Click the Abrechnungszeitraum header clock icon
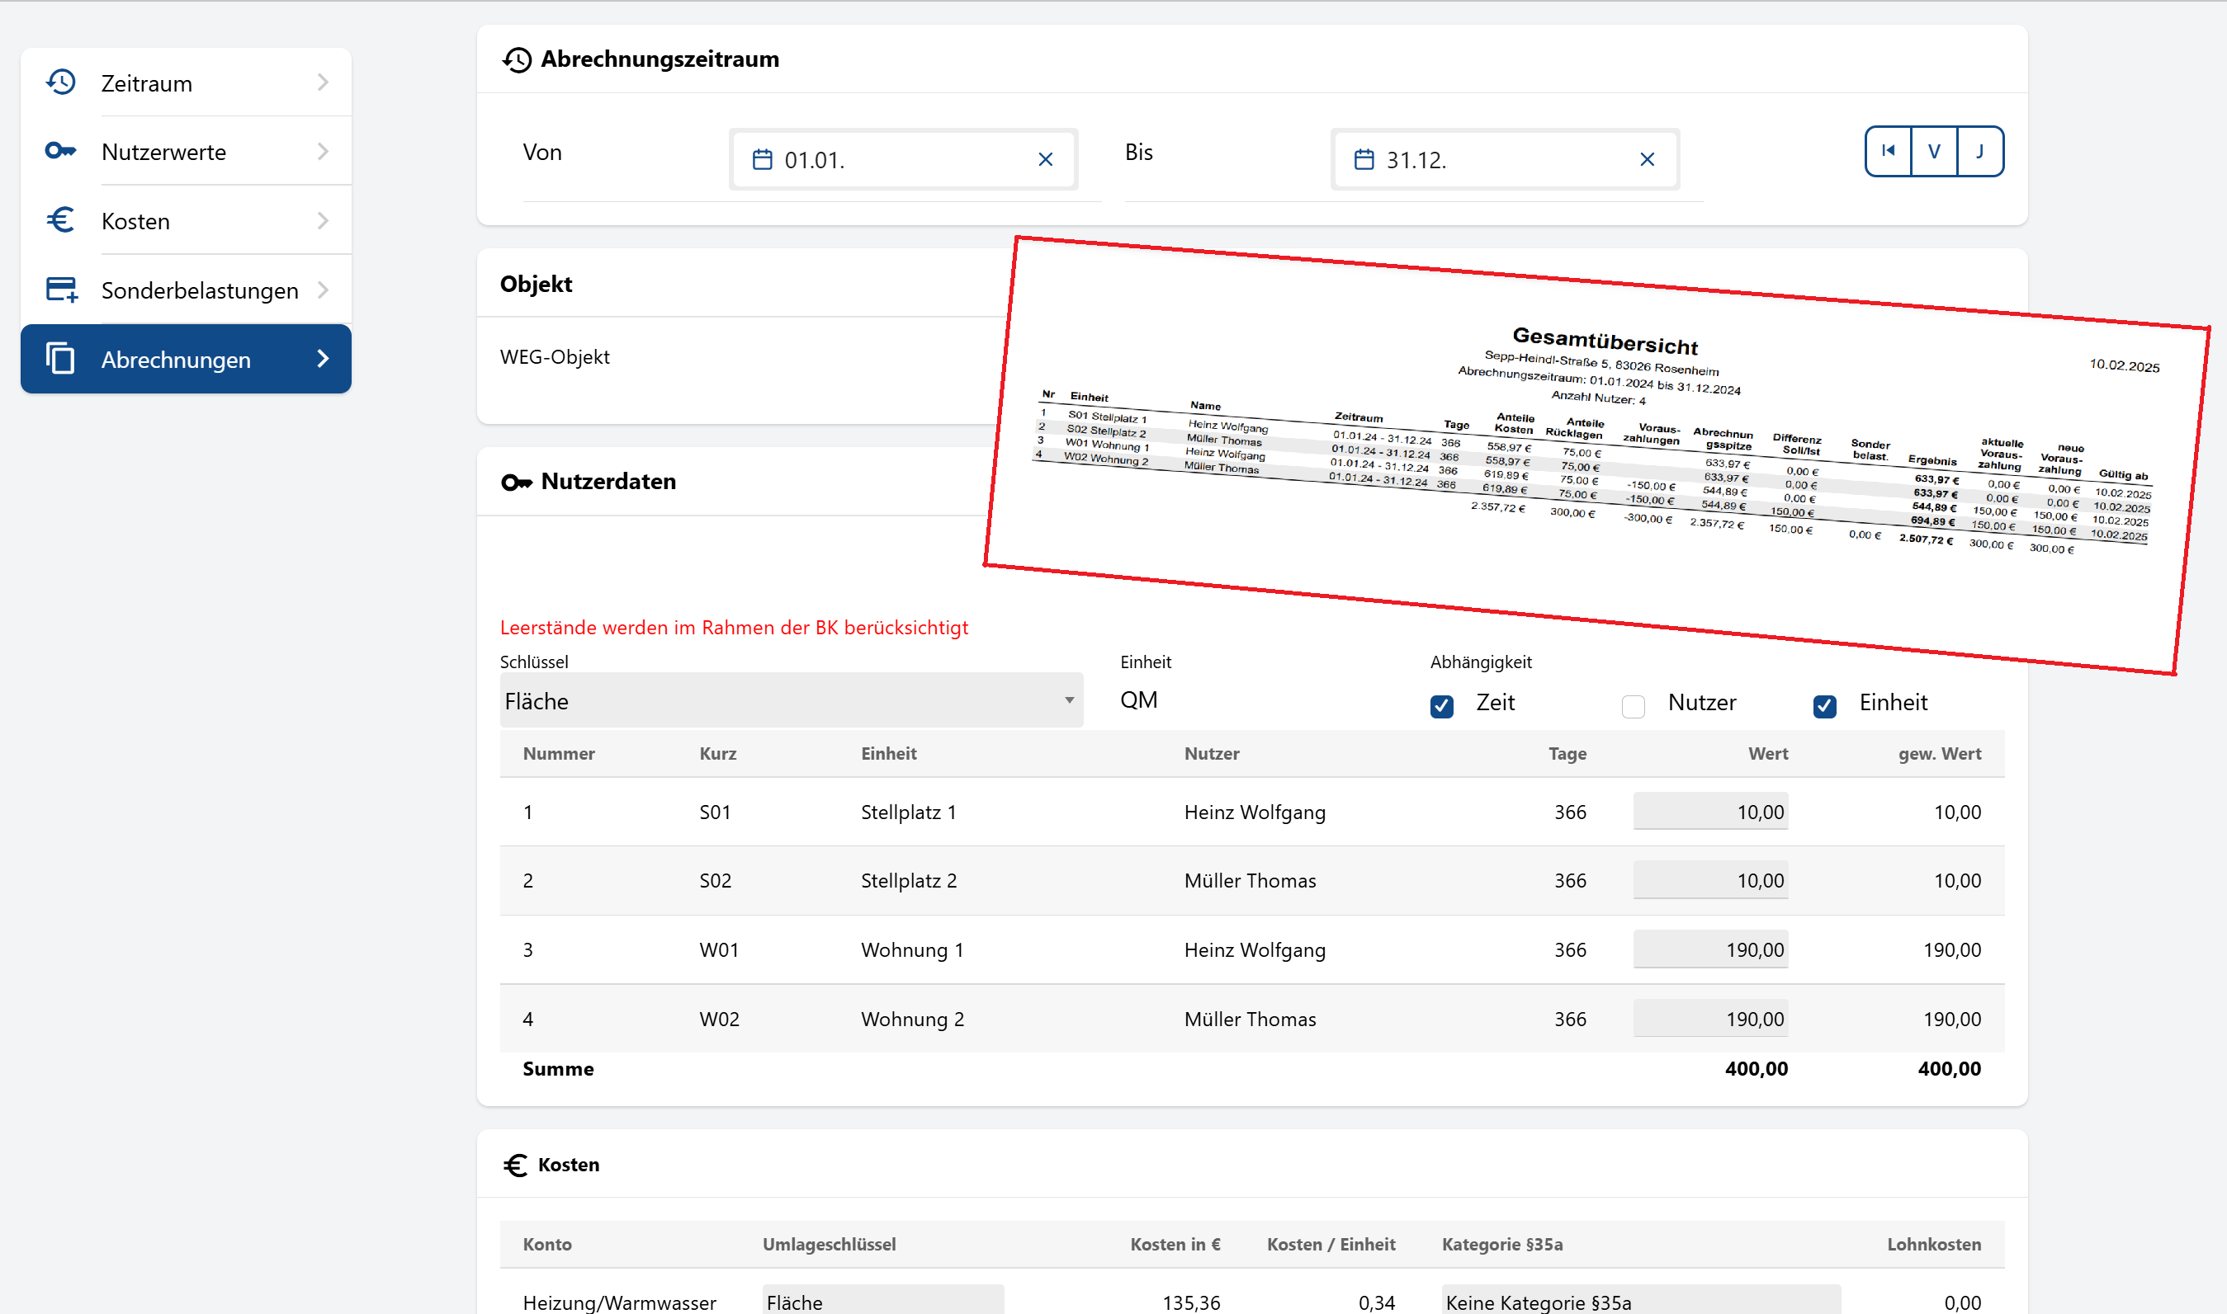Image resolution: width=2227 pixels, height=1314 pixels. coord(517,59)
